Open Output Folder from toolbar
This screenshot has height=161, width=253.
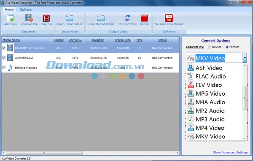(101, 20)
